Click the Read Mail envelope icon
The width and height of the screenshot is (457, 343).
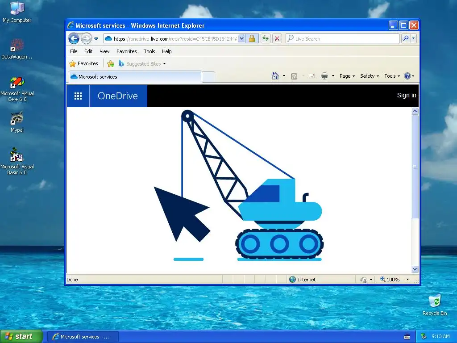[312, 76]
